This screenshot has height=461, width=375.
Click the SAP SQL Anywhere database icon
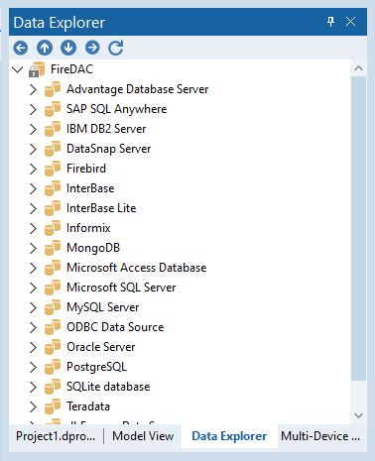[x=53, y=109]
